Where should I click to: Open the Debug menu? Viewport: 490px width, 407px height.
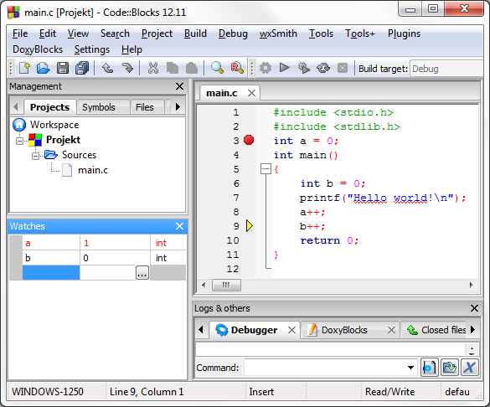coord(233,33)
